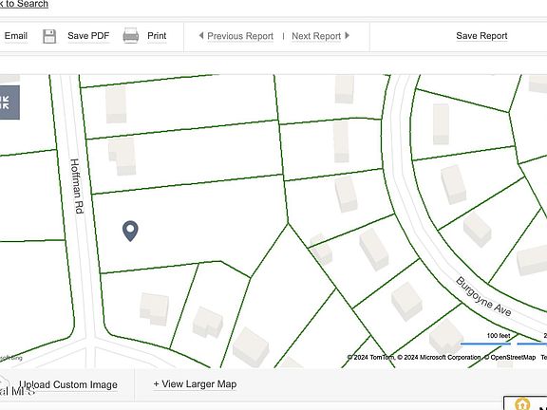Screen dimensions: 547x410
Task: Click Save Report
Action: (x=481, y=36)
